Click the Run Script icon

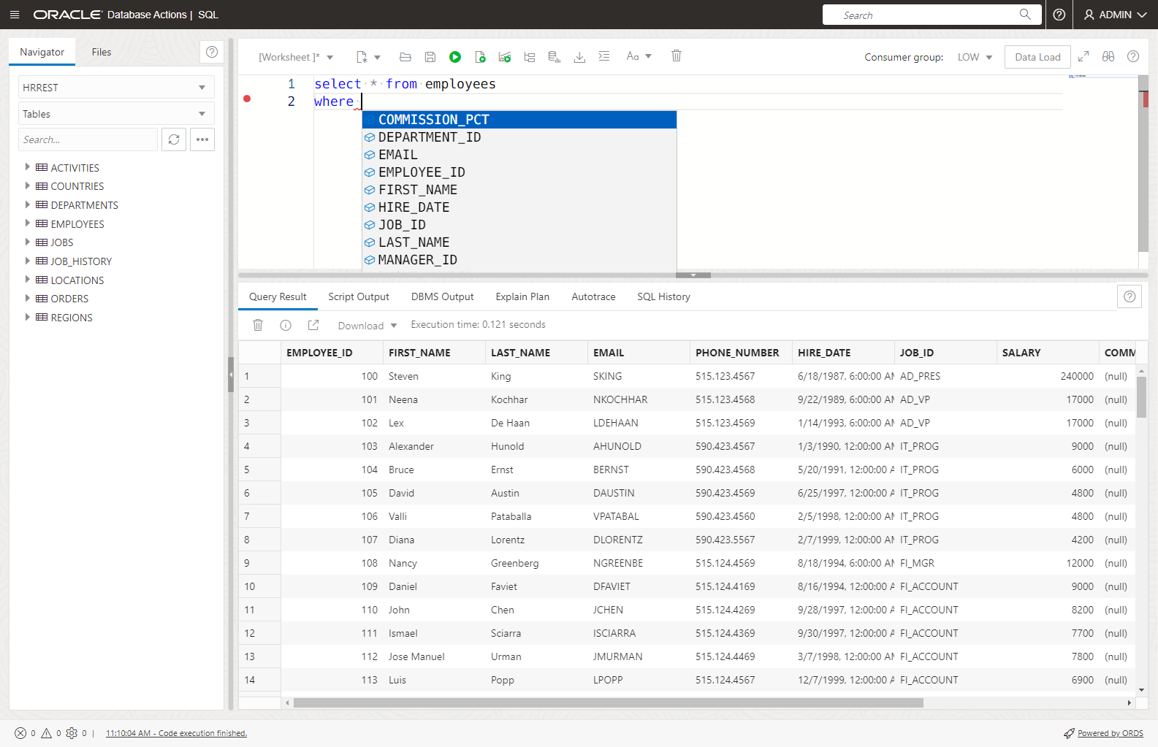coord(480,57)
